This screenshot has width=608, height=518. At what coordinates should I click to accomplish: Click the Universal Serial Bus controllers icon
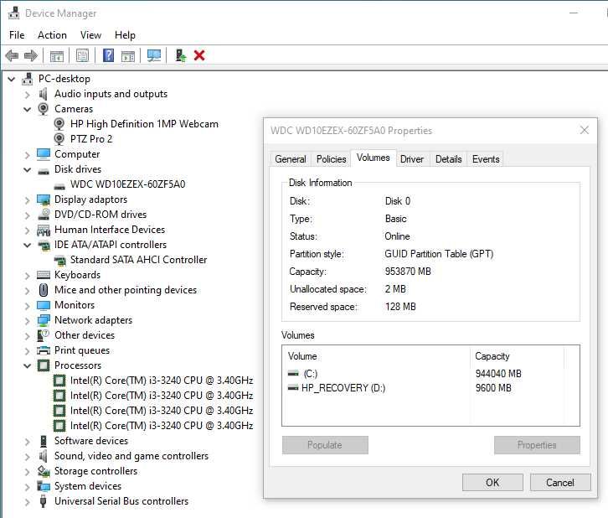click(x=44, y=501)
